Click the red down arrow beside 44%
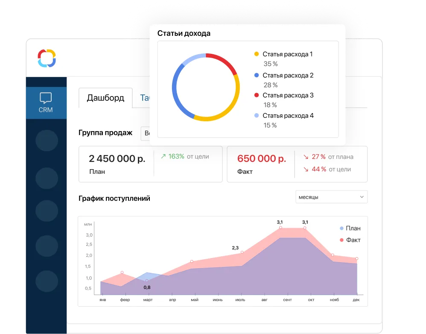The width and height of the screenshot is (426, 334). [x=306, y=170]
